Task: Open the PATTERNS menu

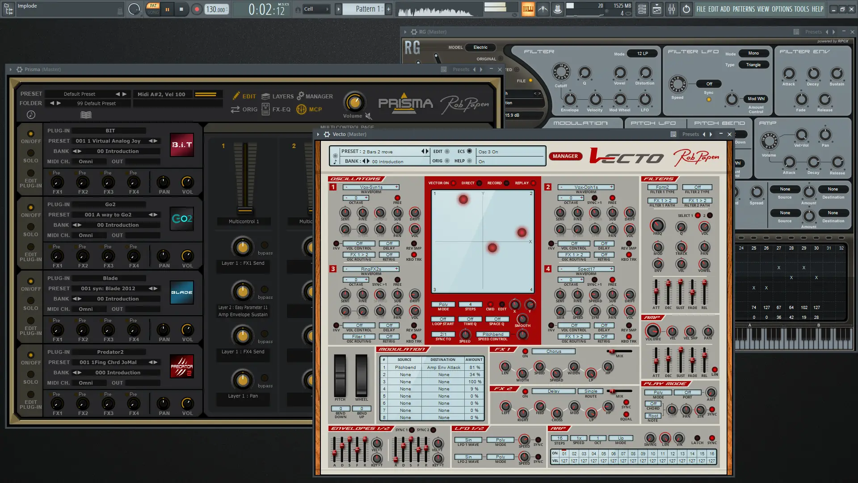Action: click(744, 9)
